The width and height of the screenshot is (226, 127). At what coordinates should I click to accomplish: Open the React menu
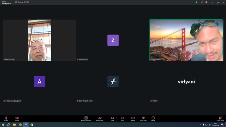(123, 119)
